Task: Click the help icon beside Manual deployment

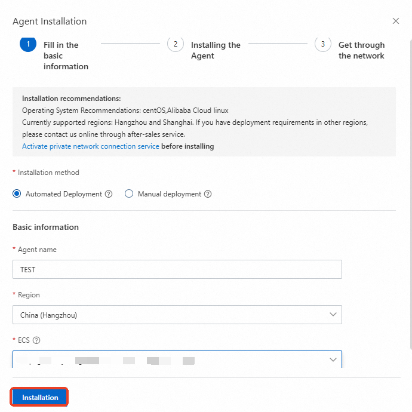Action: [x=208, y=194]
